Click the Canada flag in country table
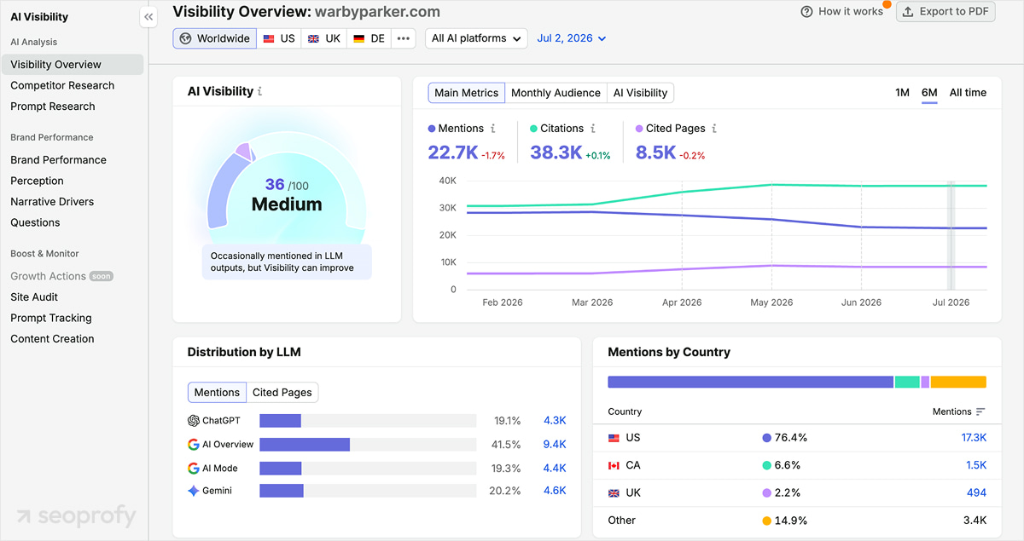This screenshot has height=541, width=1024. [x=614, y=465]
